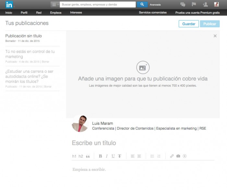Click the 'Luis Maram' author name

102,123
